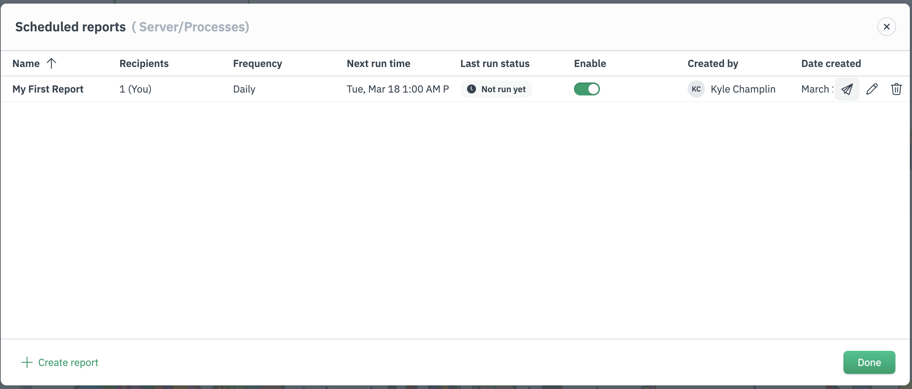Sort by Date created column header
The image size is (912, 389).
(831, 64)
